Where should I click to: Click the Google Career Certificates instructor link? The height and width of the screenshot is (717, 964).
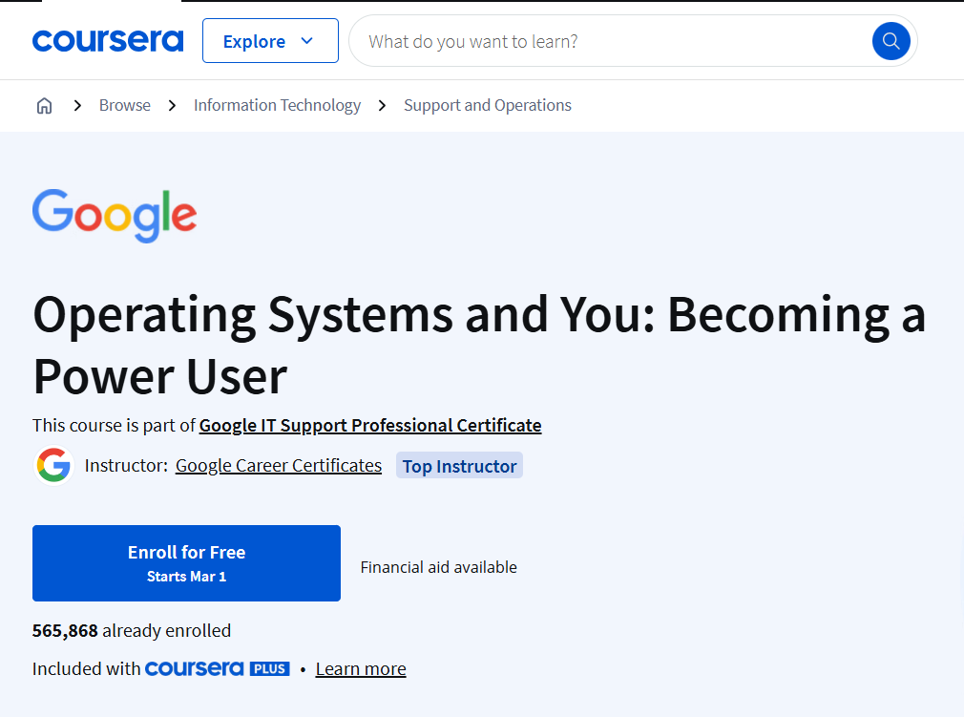[x=278, y=465]
